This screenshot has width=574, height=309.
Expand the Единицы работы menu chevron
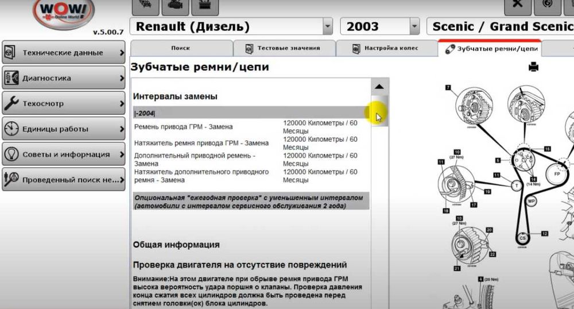tap(122, 129)
